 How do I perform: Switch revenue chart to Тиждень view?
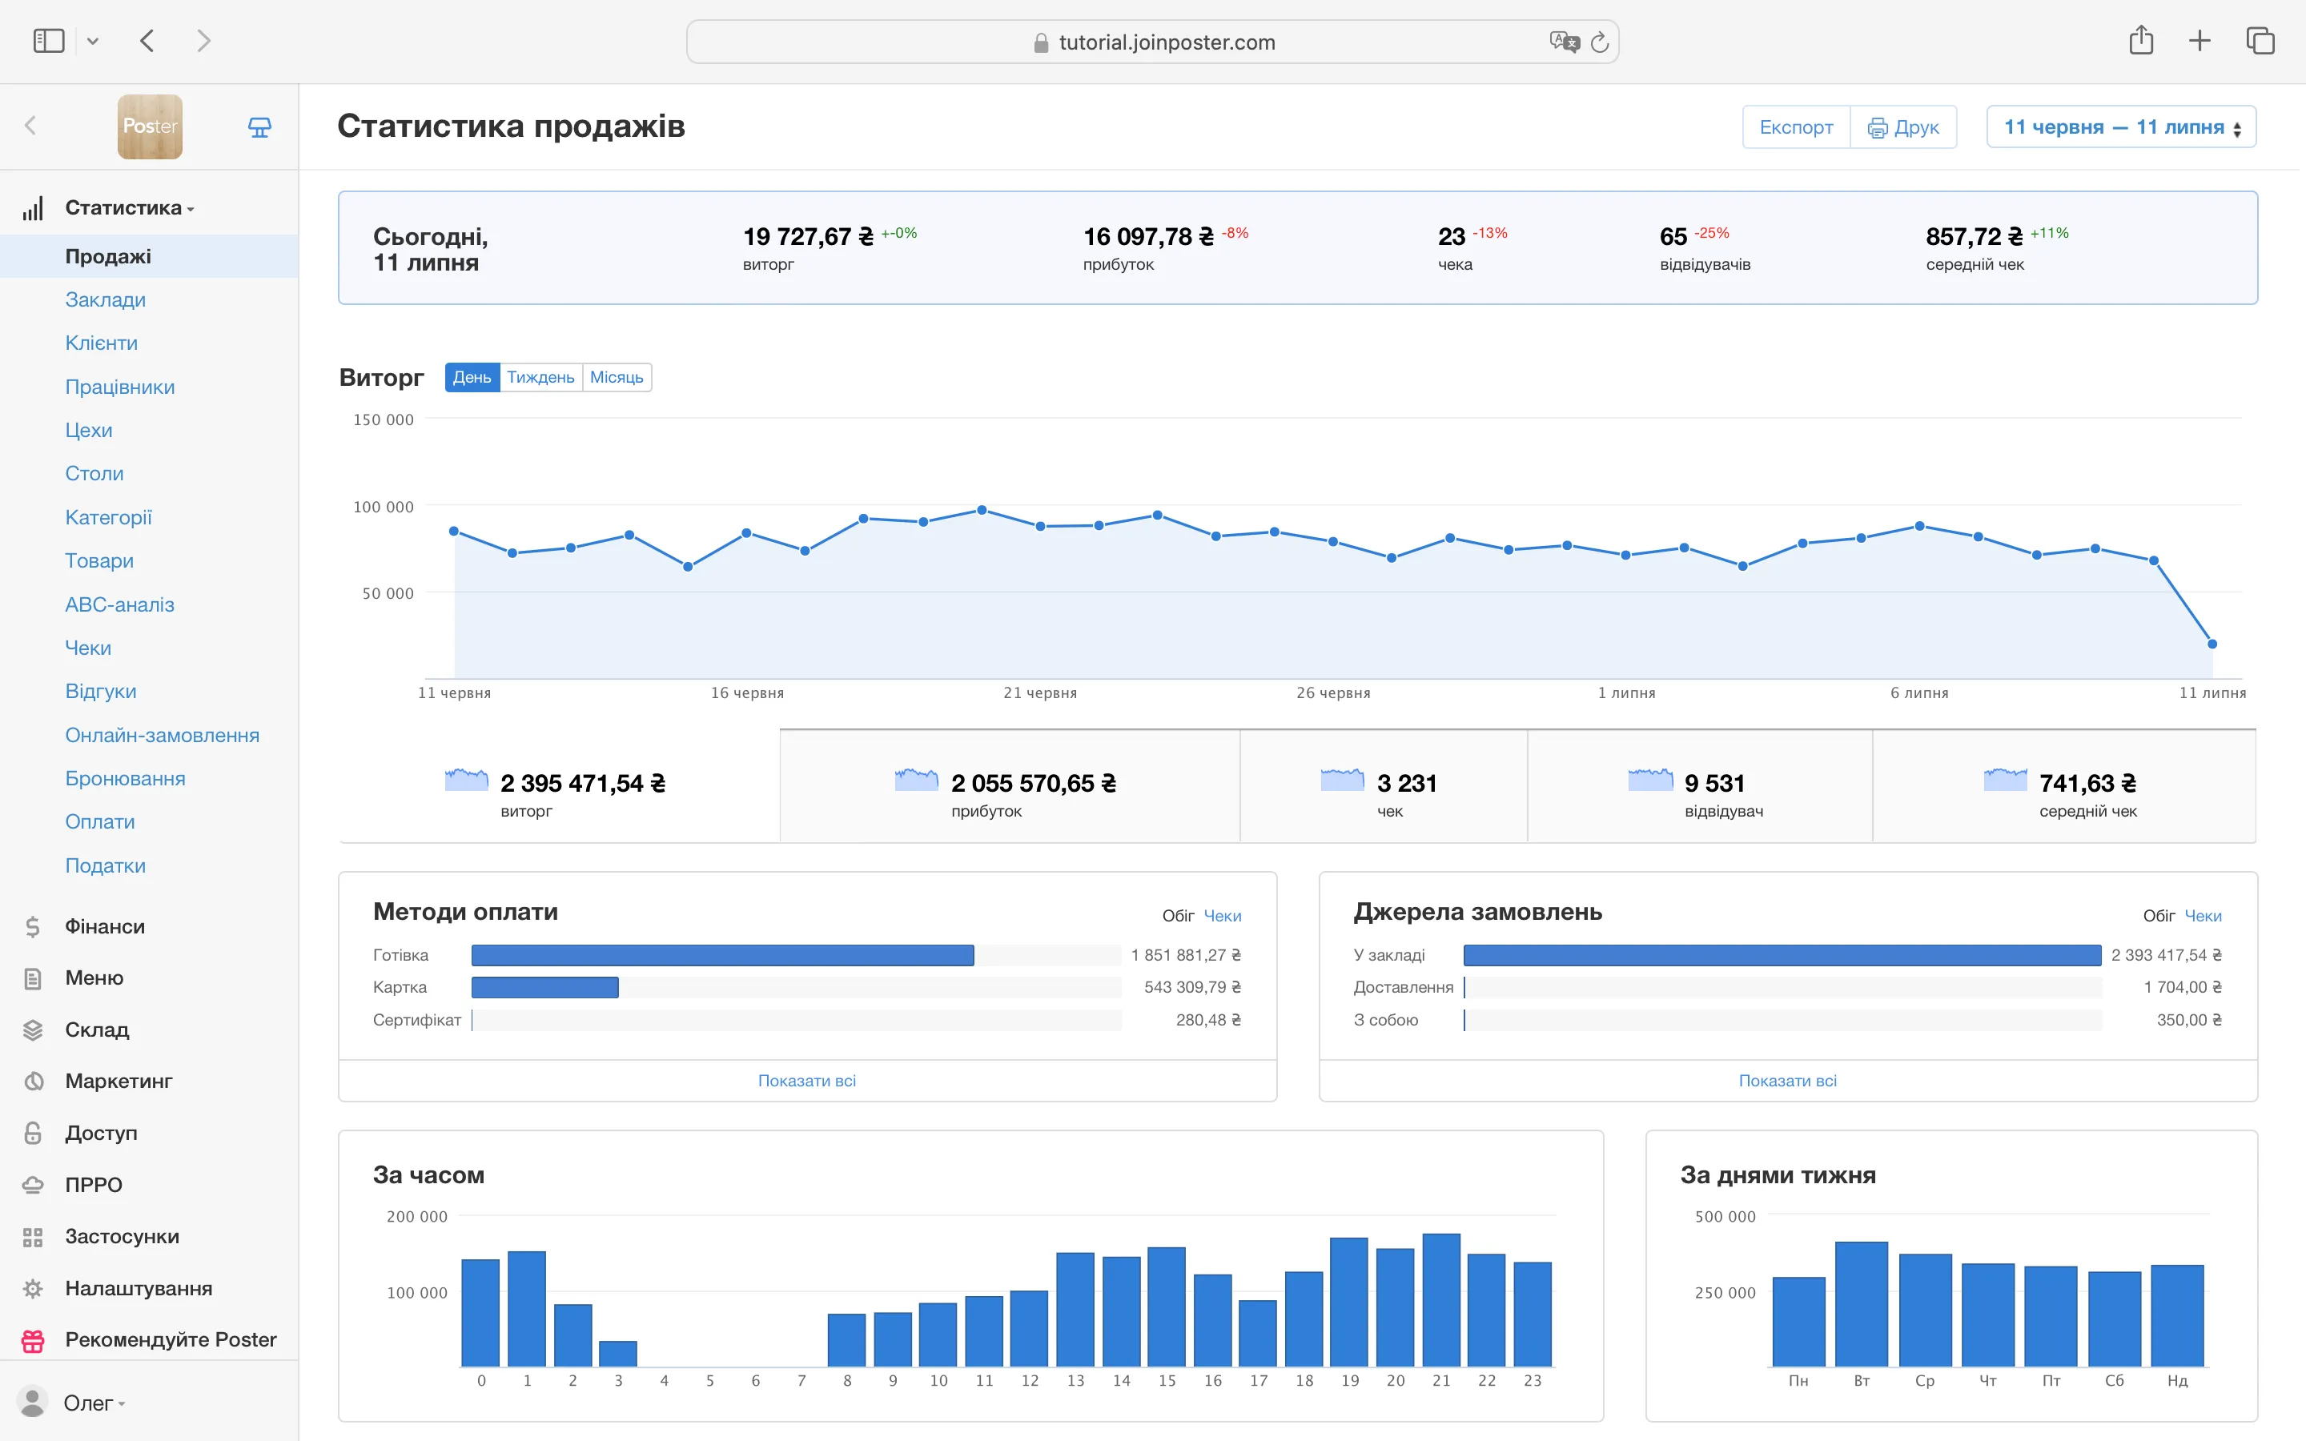(x=540, y=377)
